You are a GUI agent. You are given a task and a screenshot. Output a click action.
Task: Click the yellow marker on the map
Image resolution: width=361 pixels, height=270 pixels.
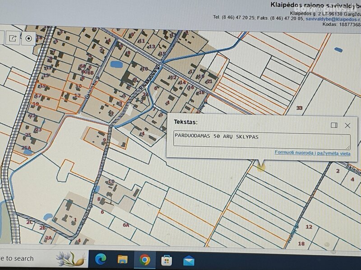(261, 167)
